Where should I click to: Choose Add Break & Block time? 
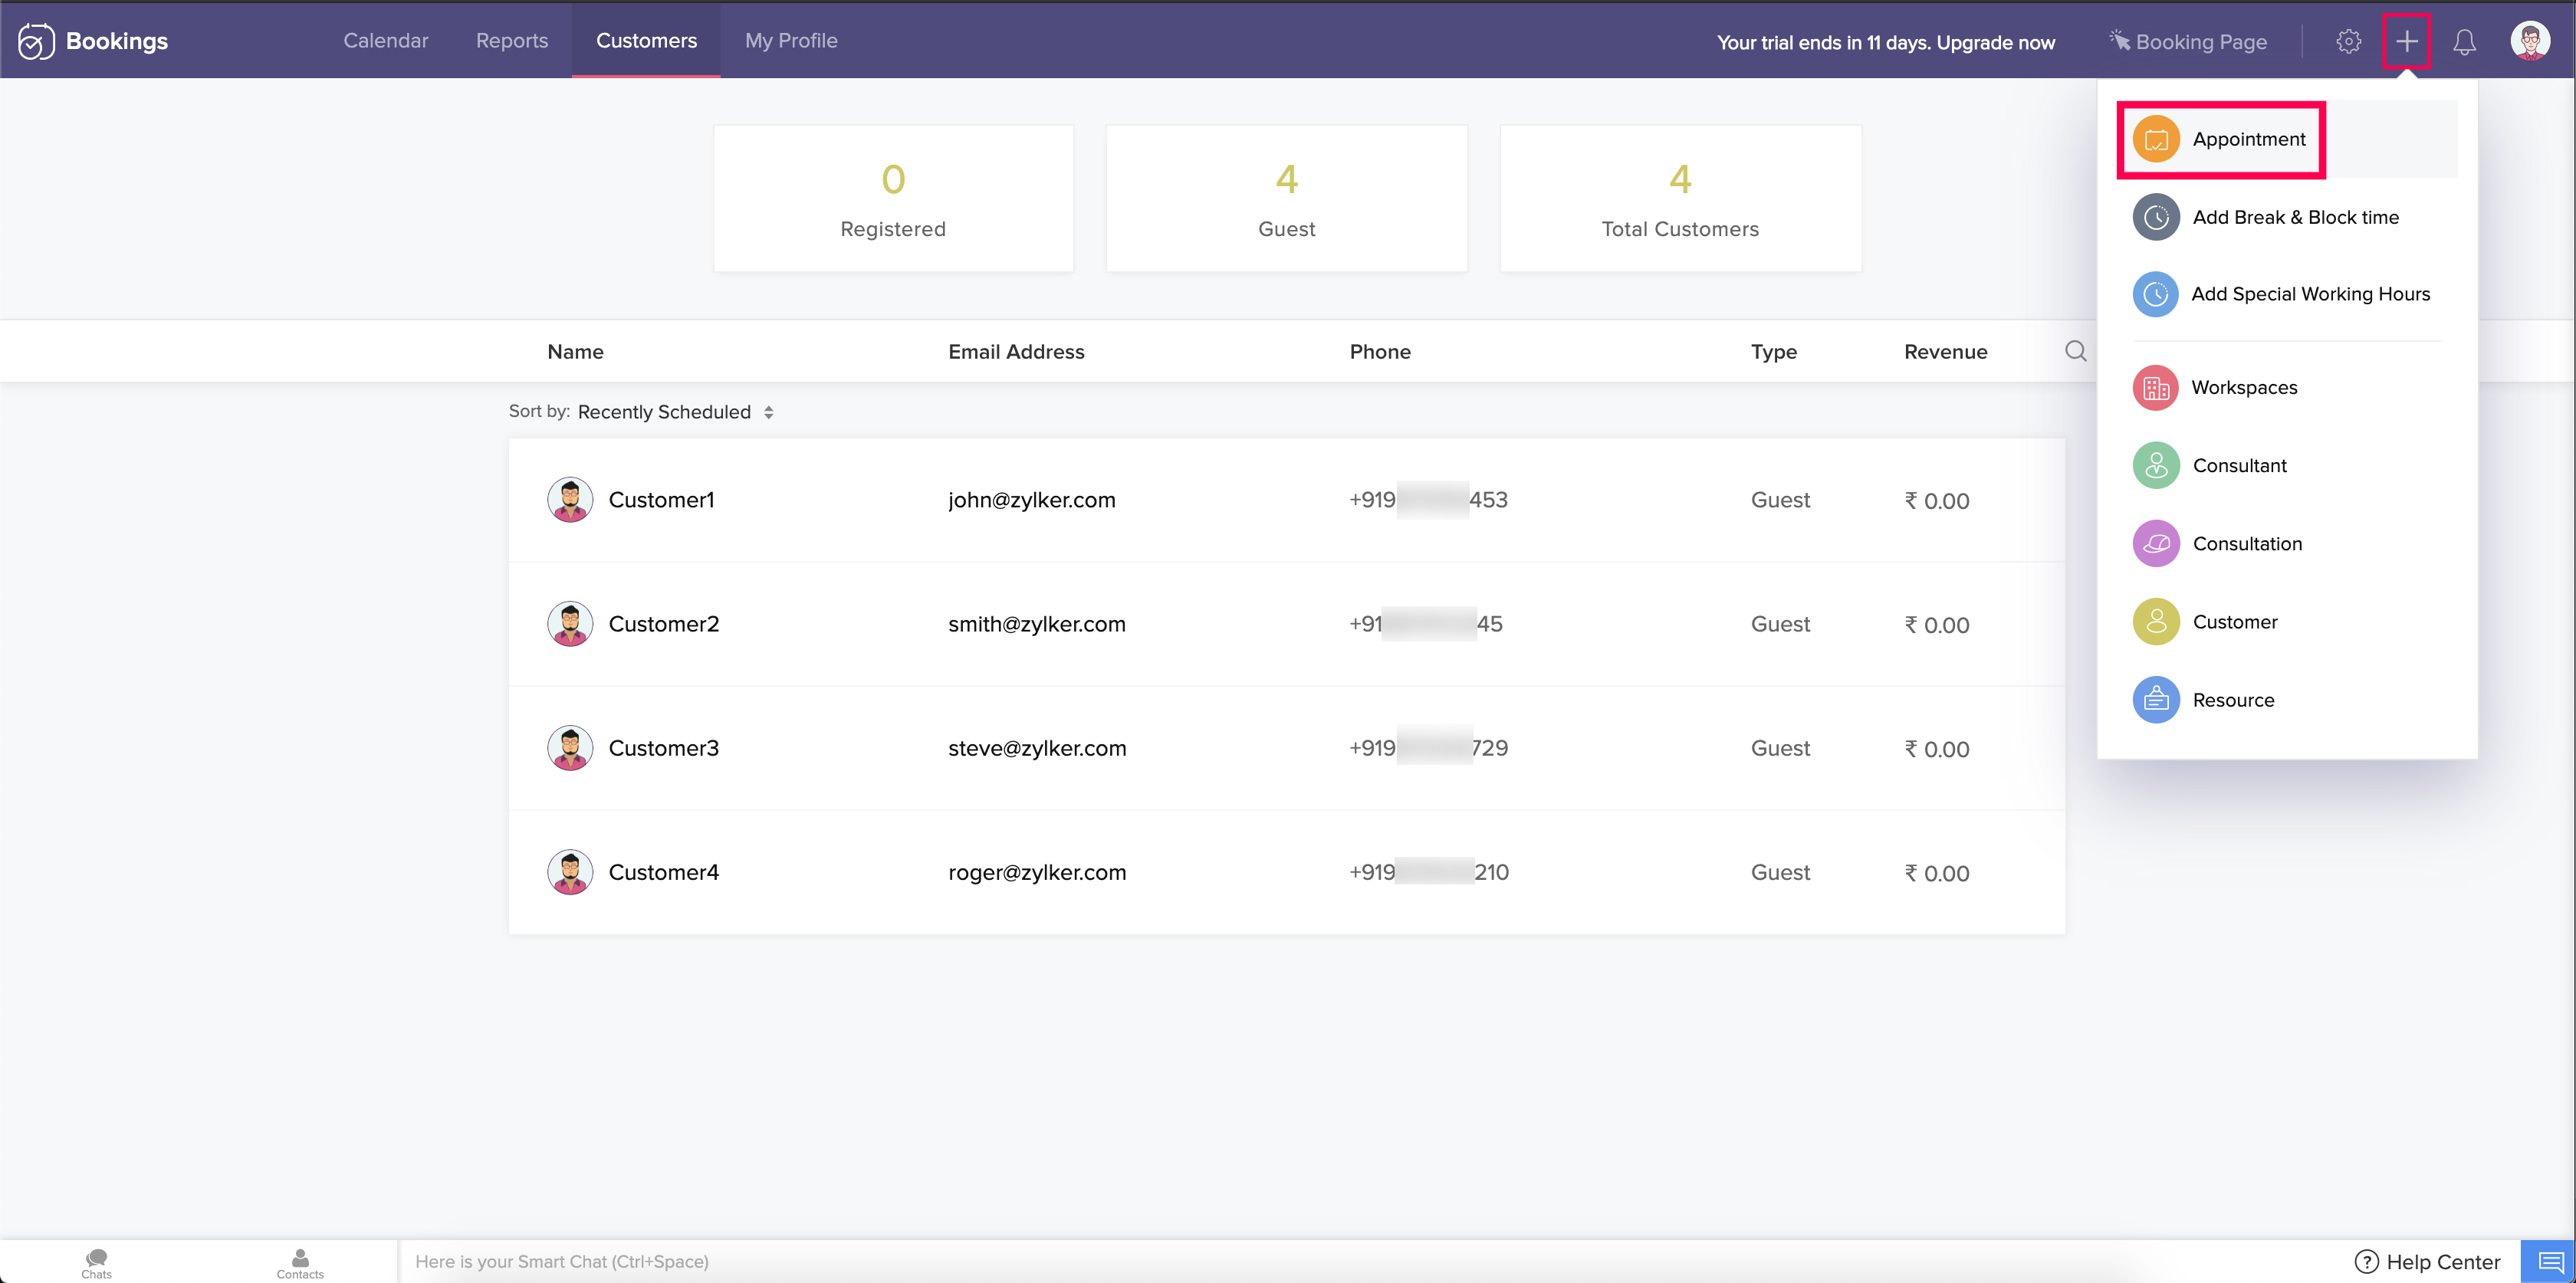coord(2295,217)
